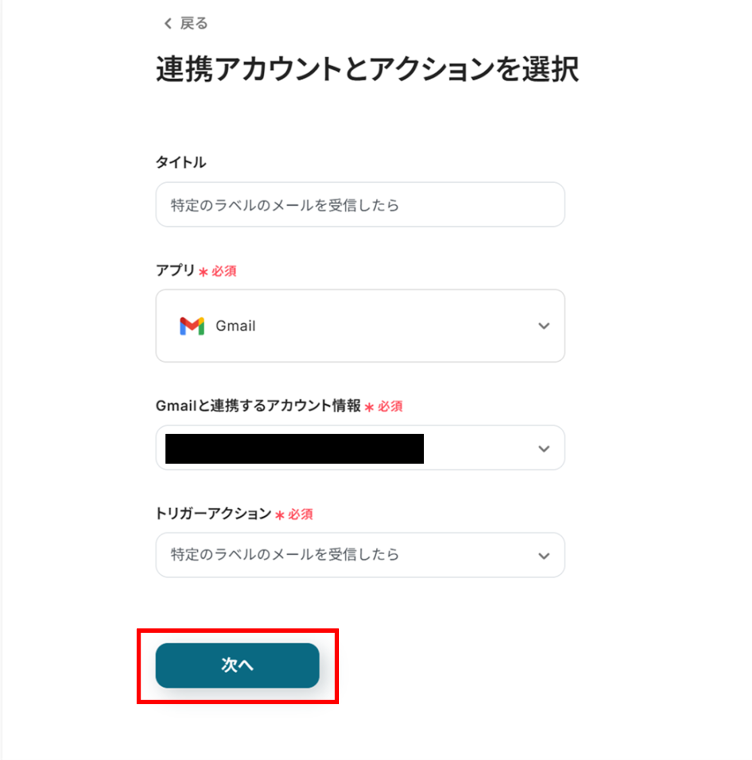Click the Gmail logo icon
752x760 pixels.
pos(192,326)
